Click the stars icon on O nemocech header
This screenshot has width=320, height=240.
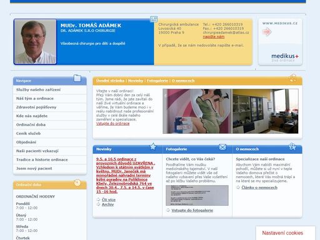[292, 146]
